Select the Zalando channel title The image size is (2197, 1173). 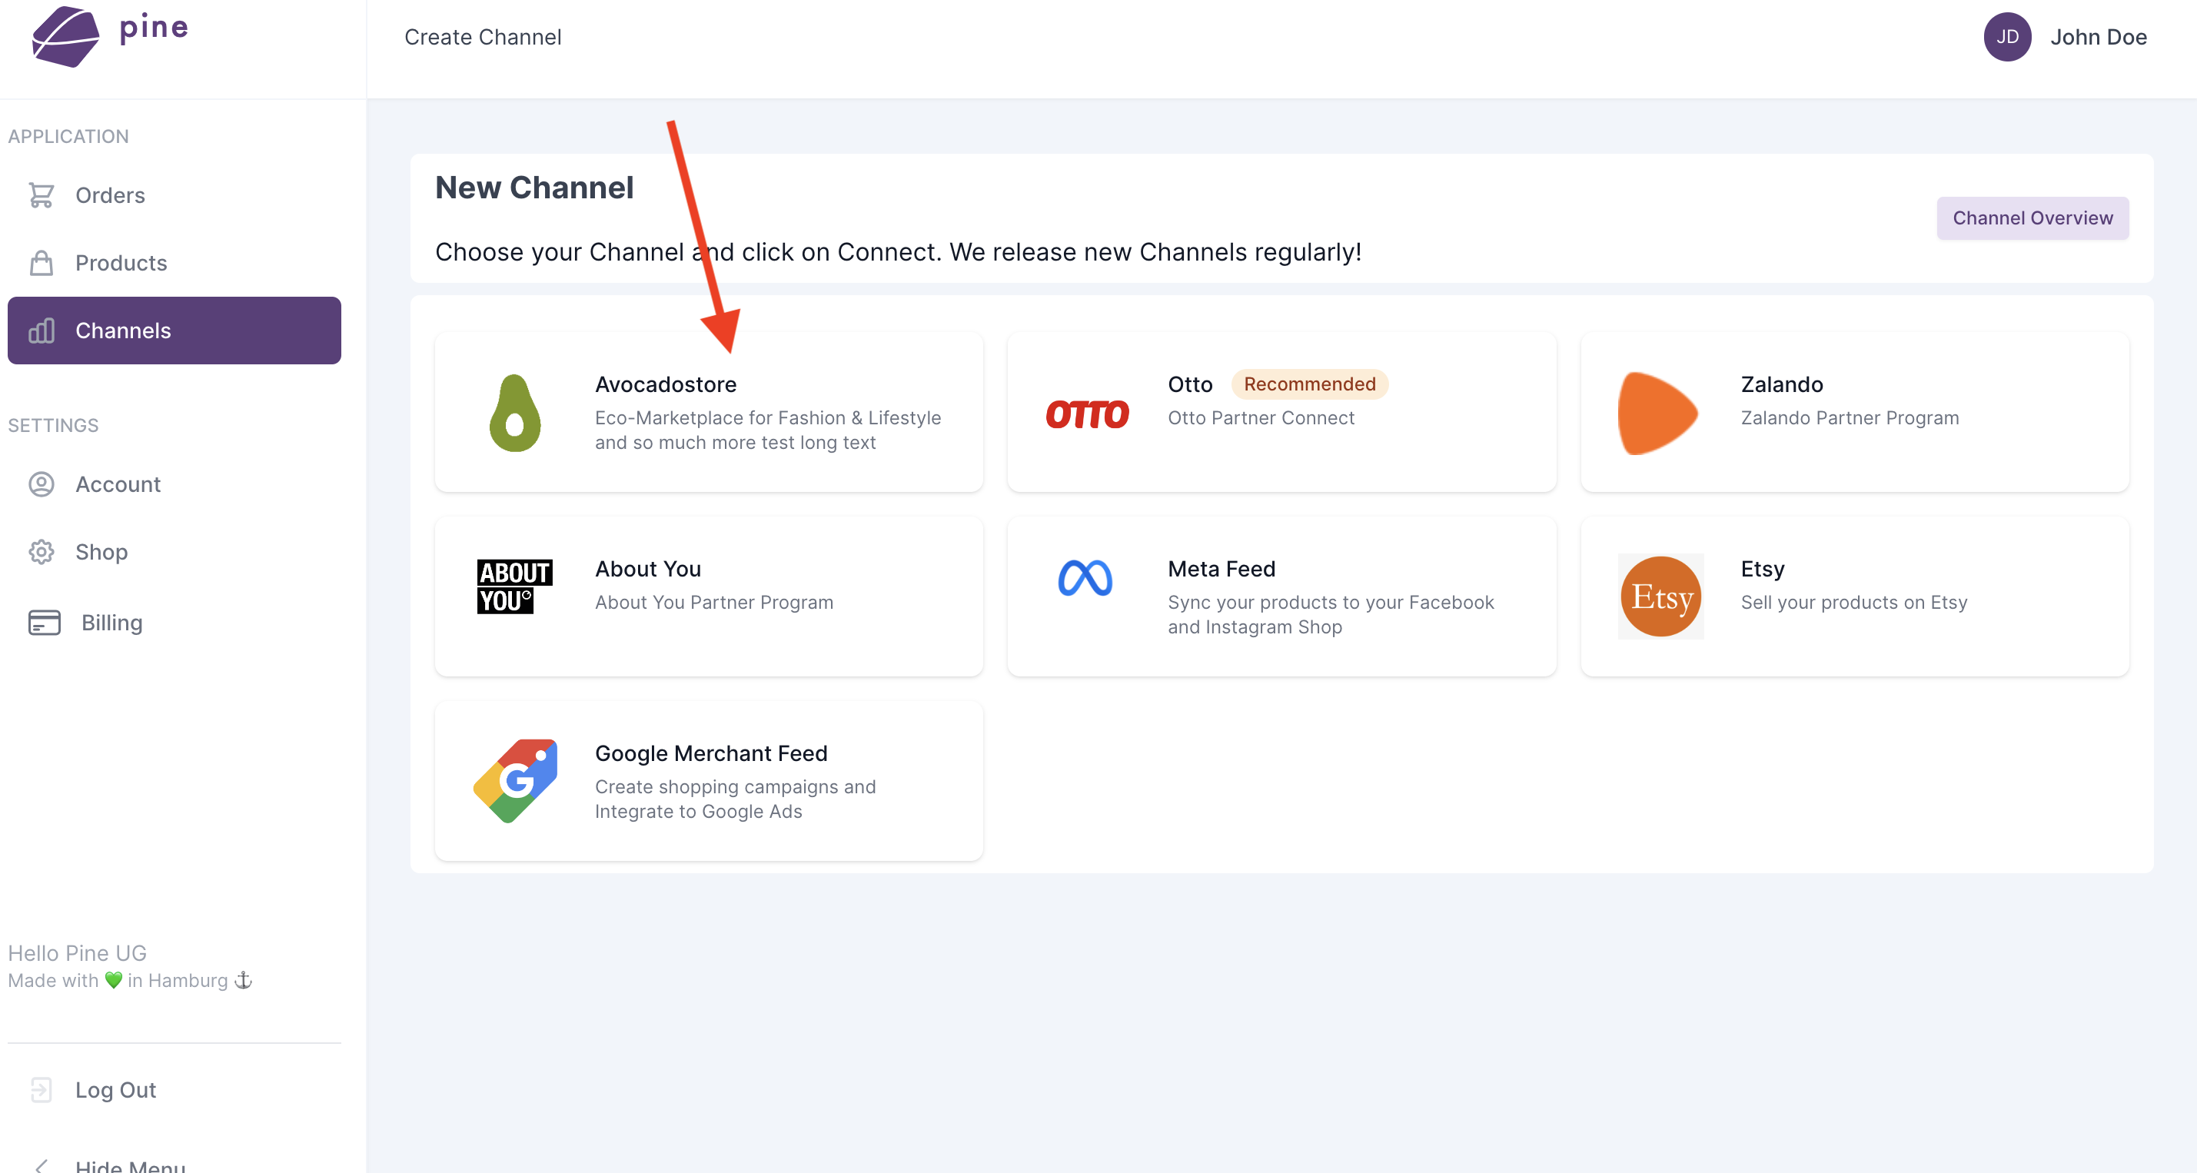(1782, 384)
